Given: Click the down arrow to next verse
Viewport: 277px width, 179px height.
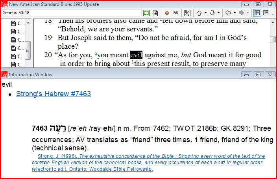Looking at the screenshot, I should point(212,13).
